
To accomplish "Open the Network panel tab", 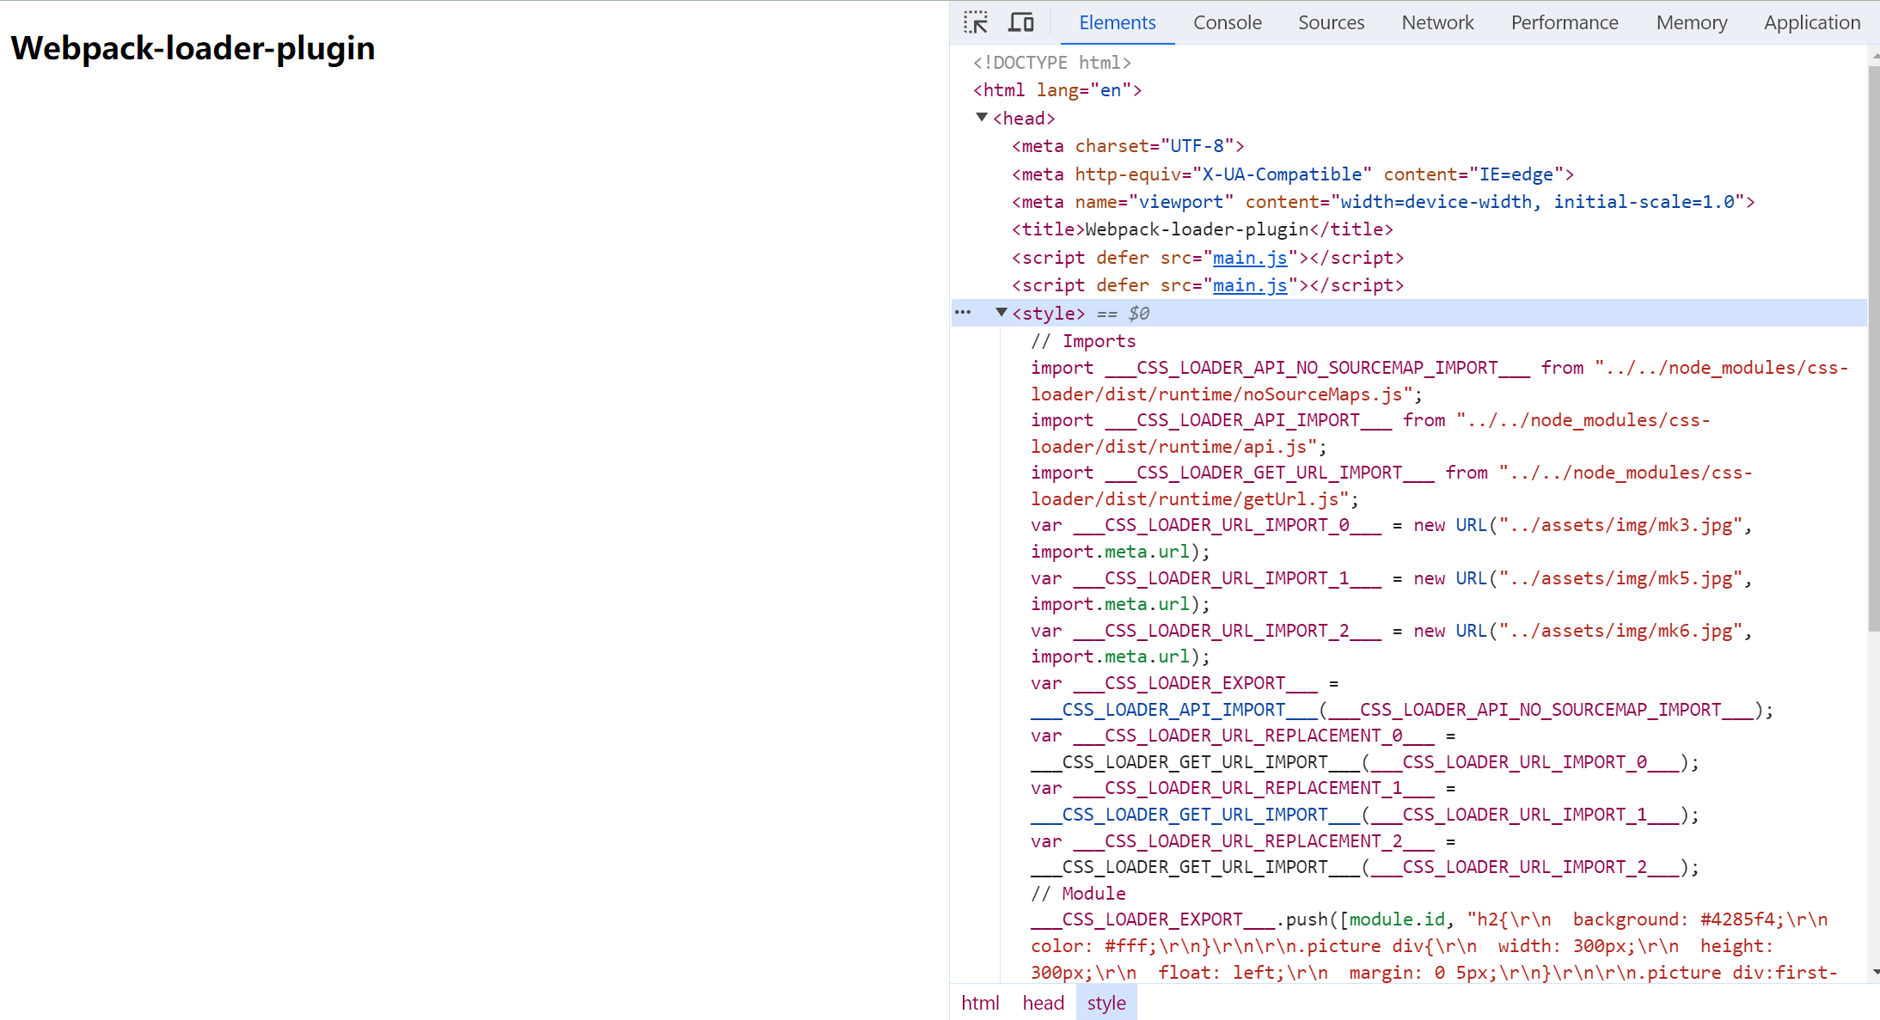I will pos(1437,22).
